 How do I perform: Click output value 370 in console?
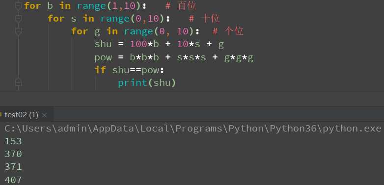click(x=13, y=154)
